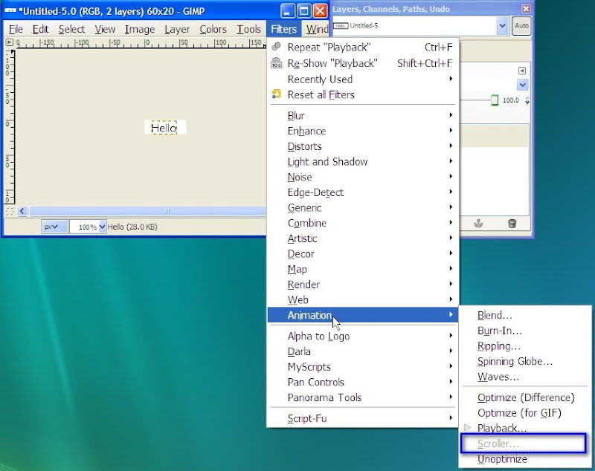Open the Map submenu
The height and width of the screenshot is (471, 595).
[x=363, y=269]
